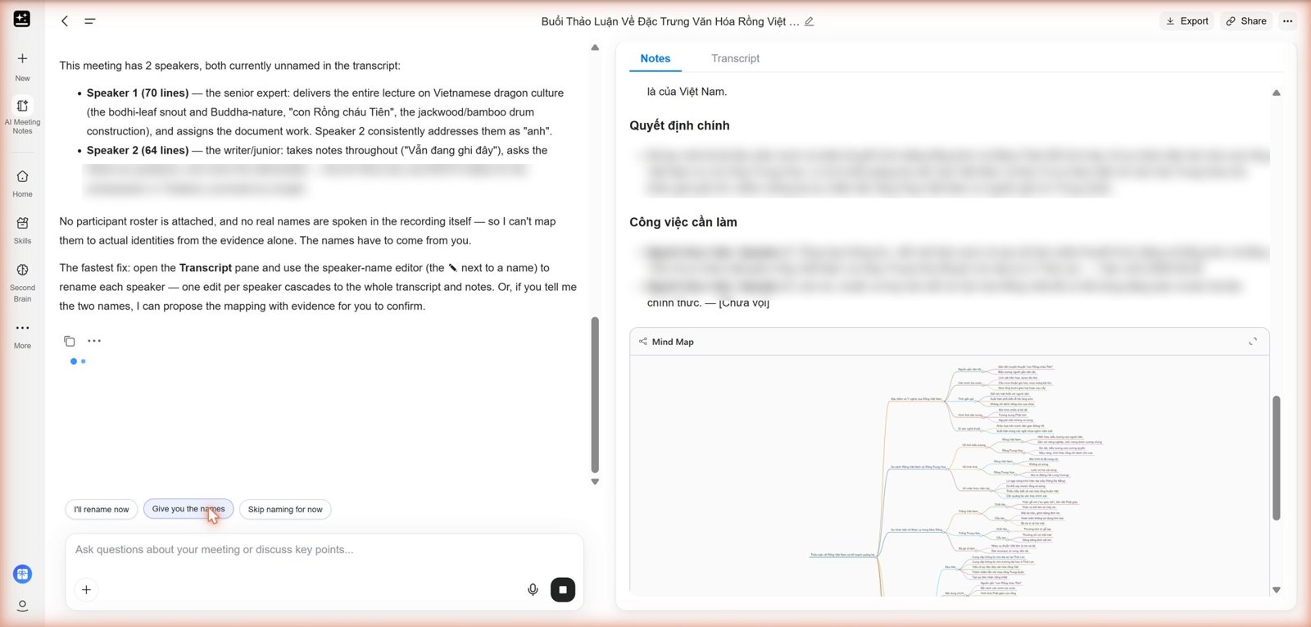Viewport: 1311px width, 627px height.
Task: Create a new item with the New button
Action: (x=22, y=66)
